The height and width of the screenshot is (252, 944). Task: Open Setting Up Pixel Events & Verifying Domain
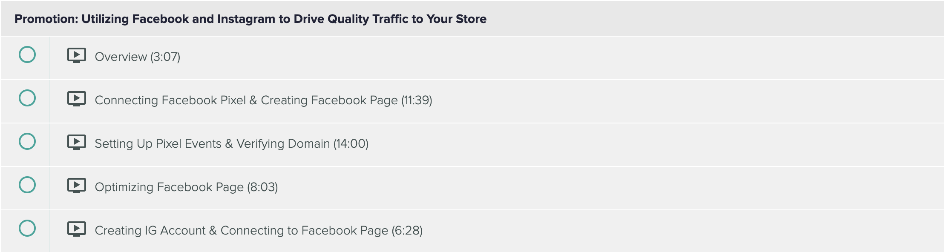click(x=213, y=143)
